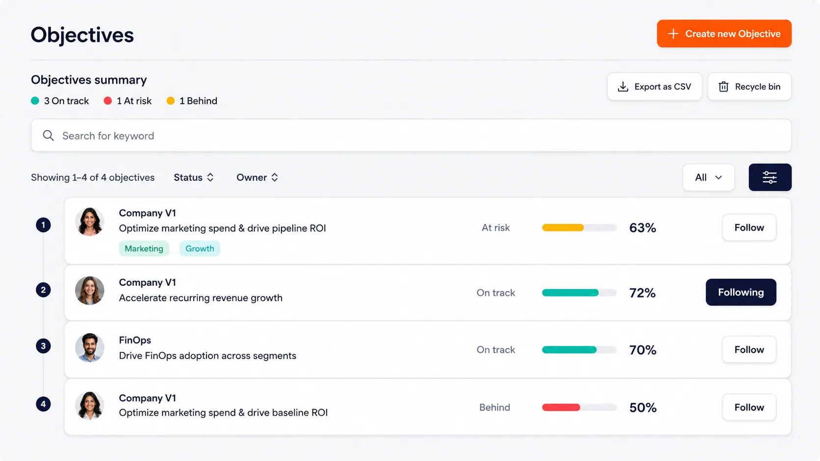Image resolution: width=820 pixels, height=461 pixels.
Task: Open the filter settings sliders icon
Action: click(769, 177)
